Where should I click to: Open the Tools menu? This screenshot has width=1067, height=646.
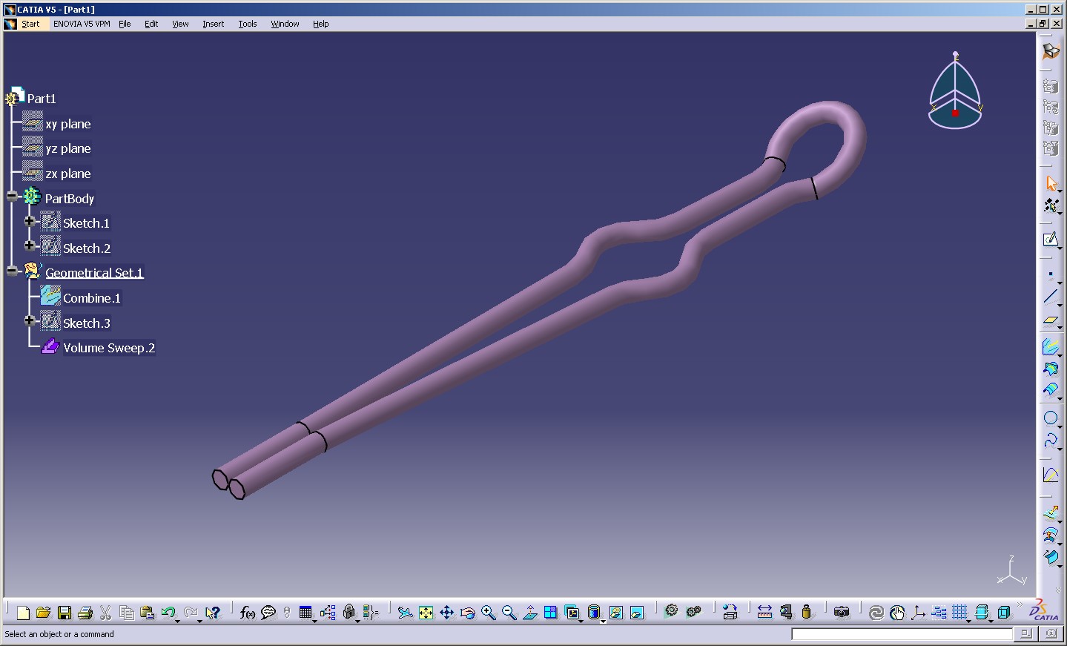point(248,24)
